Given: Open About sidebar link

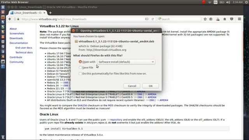Looking at the screenshot, I should pyautogui.click(x=13, y=29).
